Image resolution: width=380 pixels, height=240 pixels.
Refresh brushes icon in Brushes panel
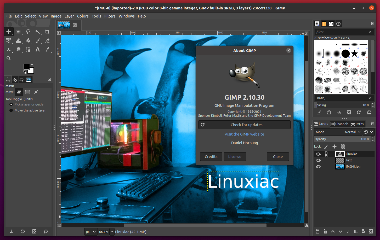tap(359, 112)
